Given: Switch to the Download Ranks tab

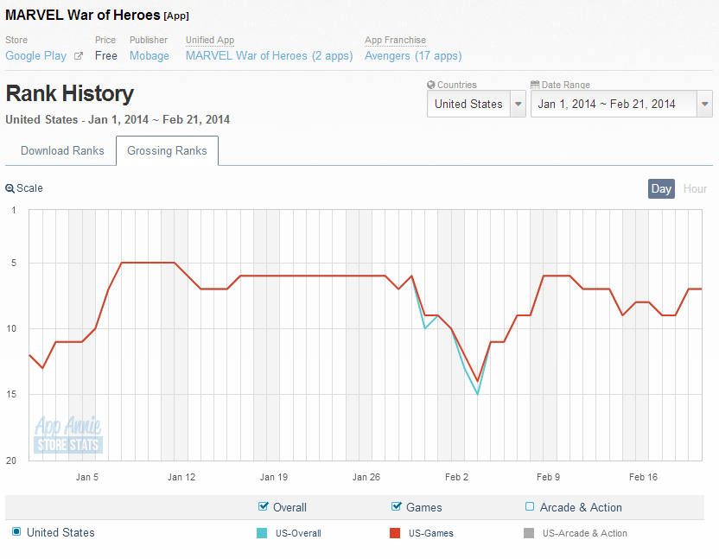Looking at the screenshot, I should [62, 151].
